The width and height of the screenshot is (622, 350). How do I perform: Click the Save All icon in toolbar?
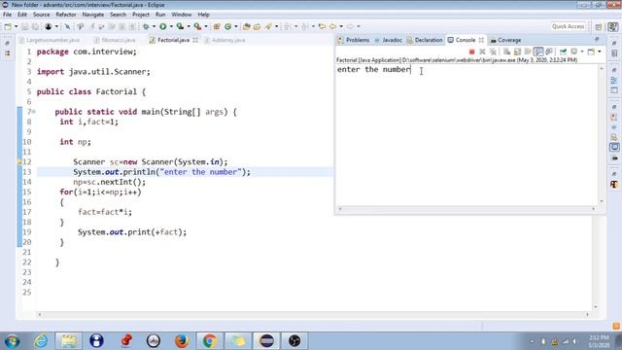click(x=35, y=26)
